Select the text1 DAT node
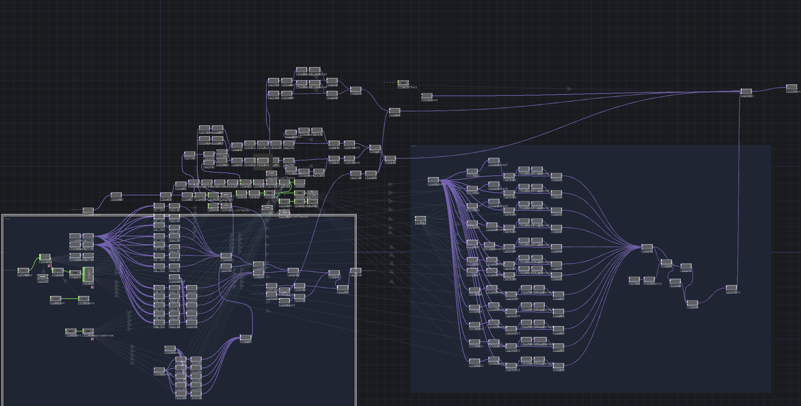Screen dimensions: 801x406 coord(43,277)
